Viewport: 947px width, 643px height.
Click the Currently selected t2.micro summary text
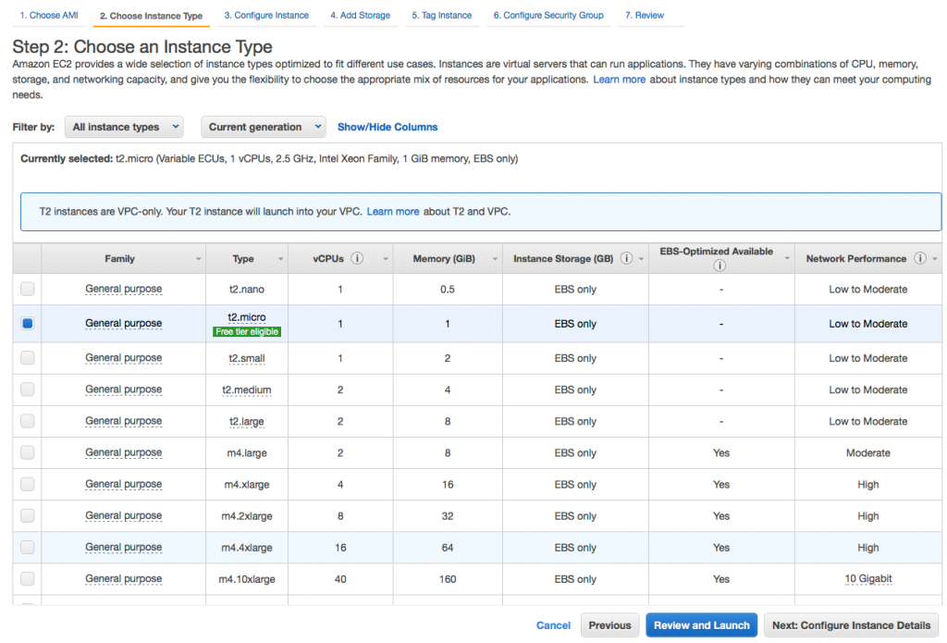pyautogui.click(x=269, y=158)
